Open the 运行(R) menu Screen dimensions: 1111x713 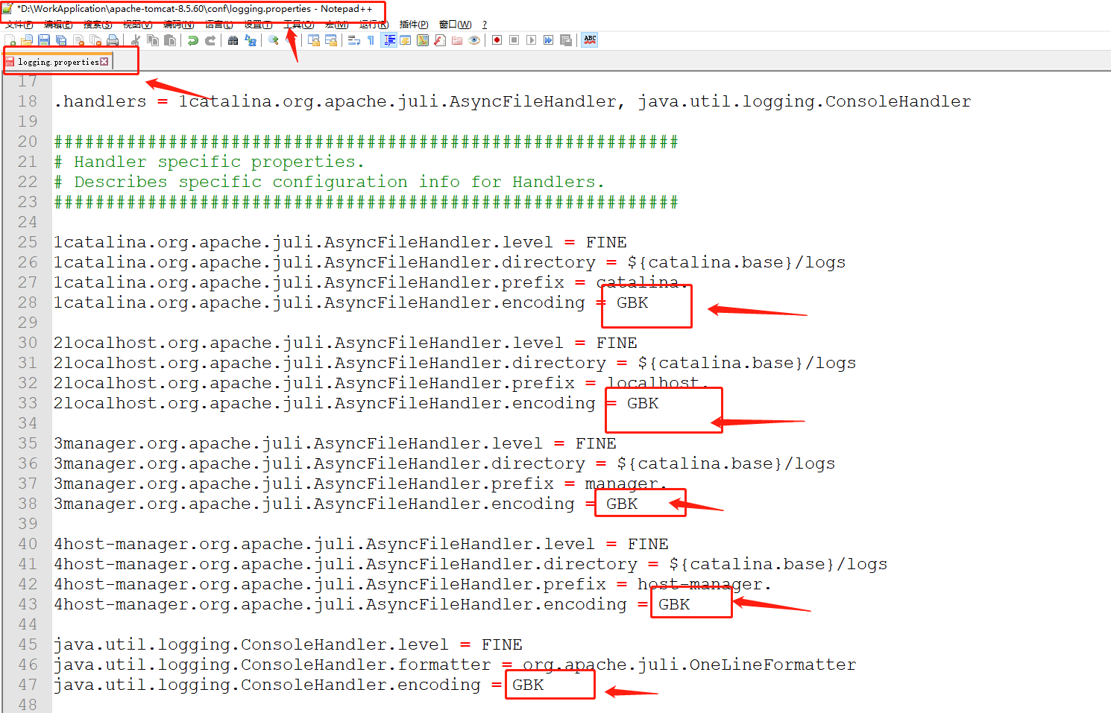click(374, 25)
